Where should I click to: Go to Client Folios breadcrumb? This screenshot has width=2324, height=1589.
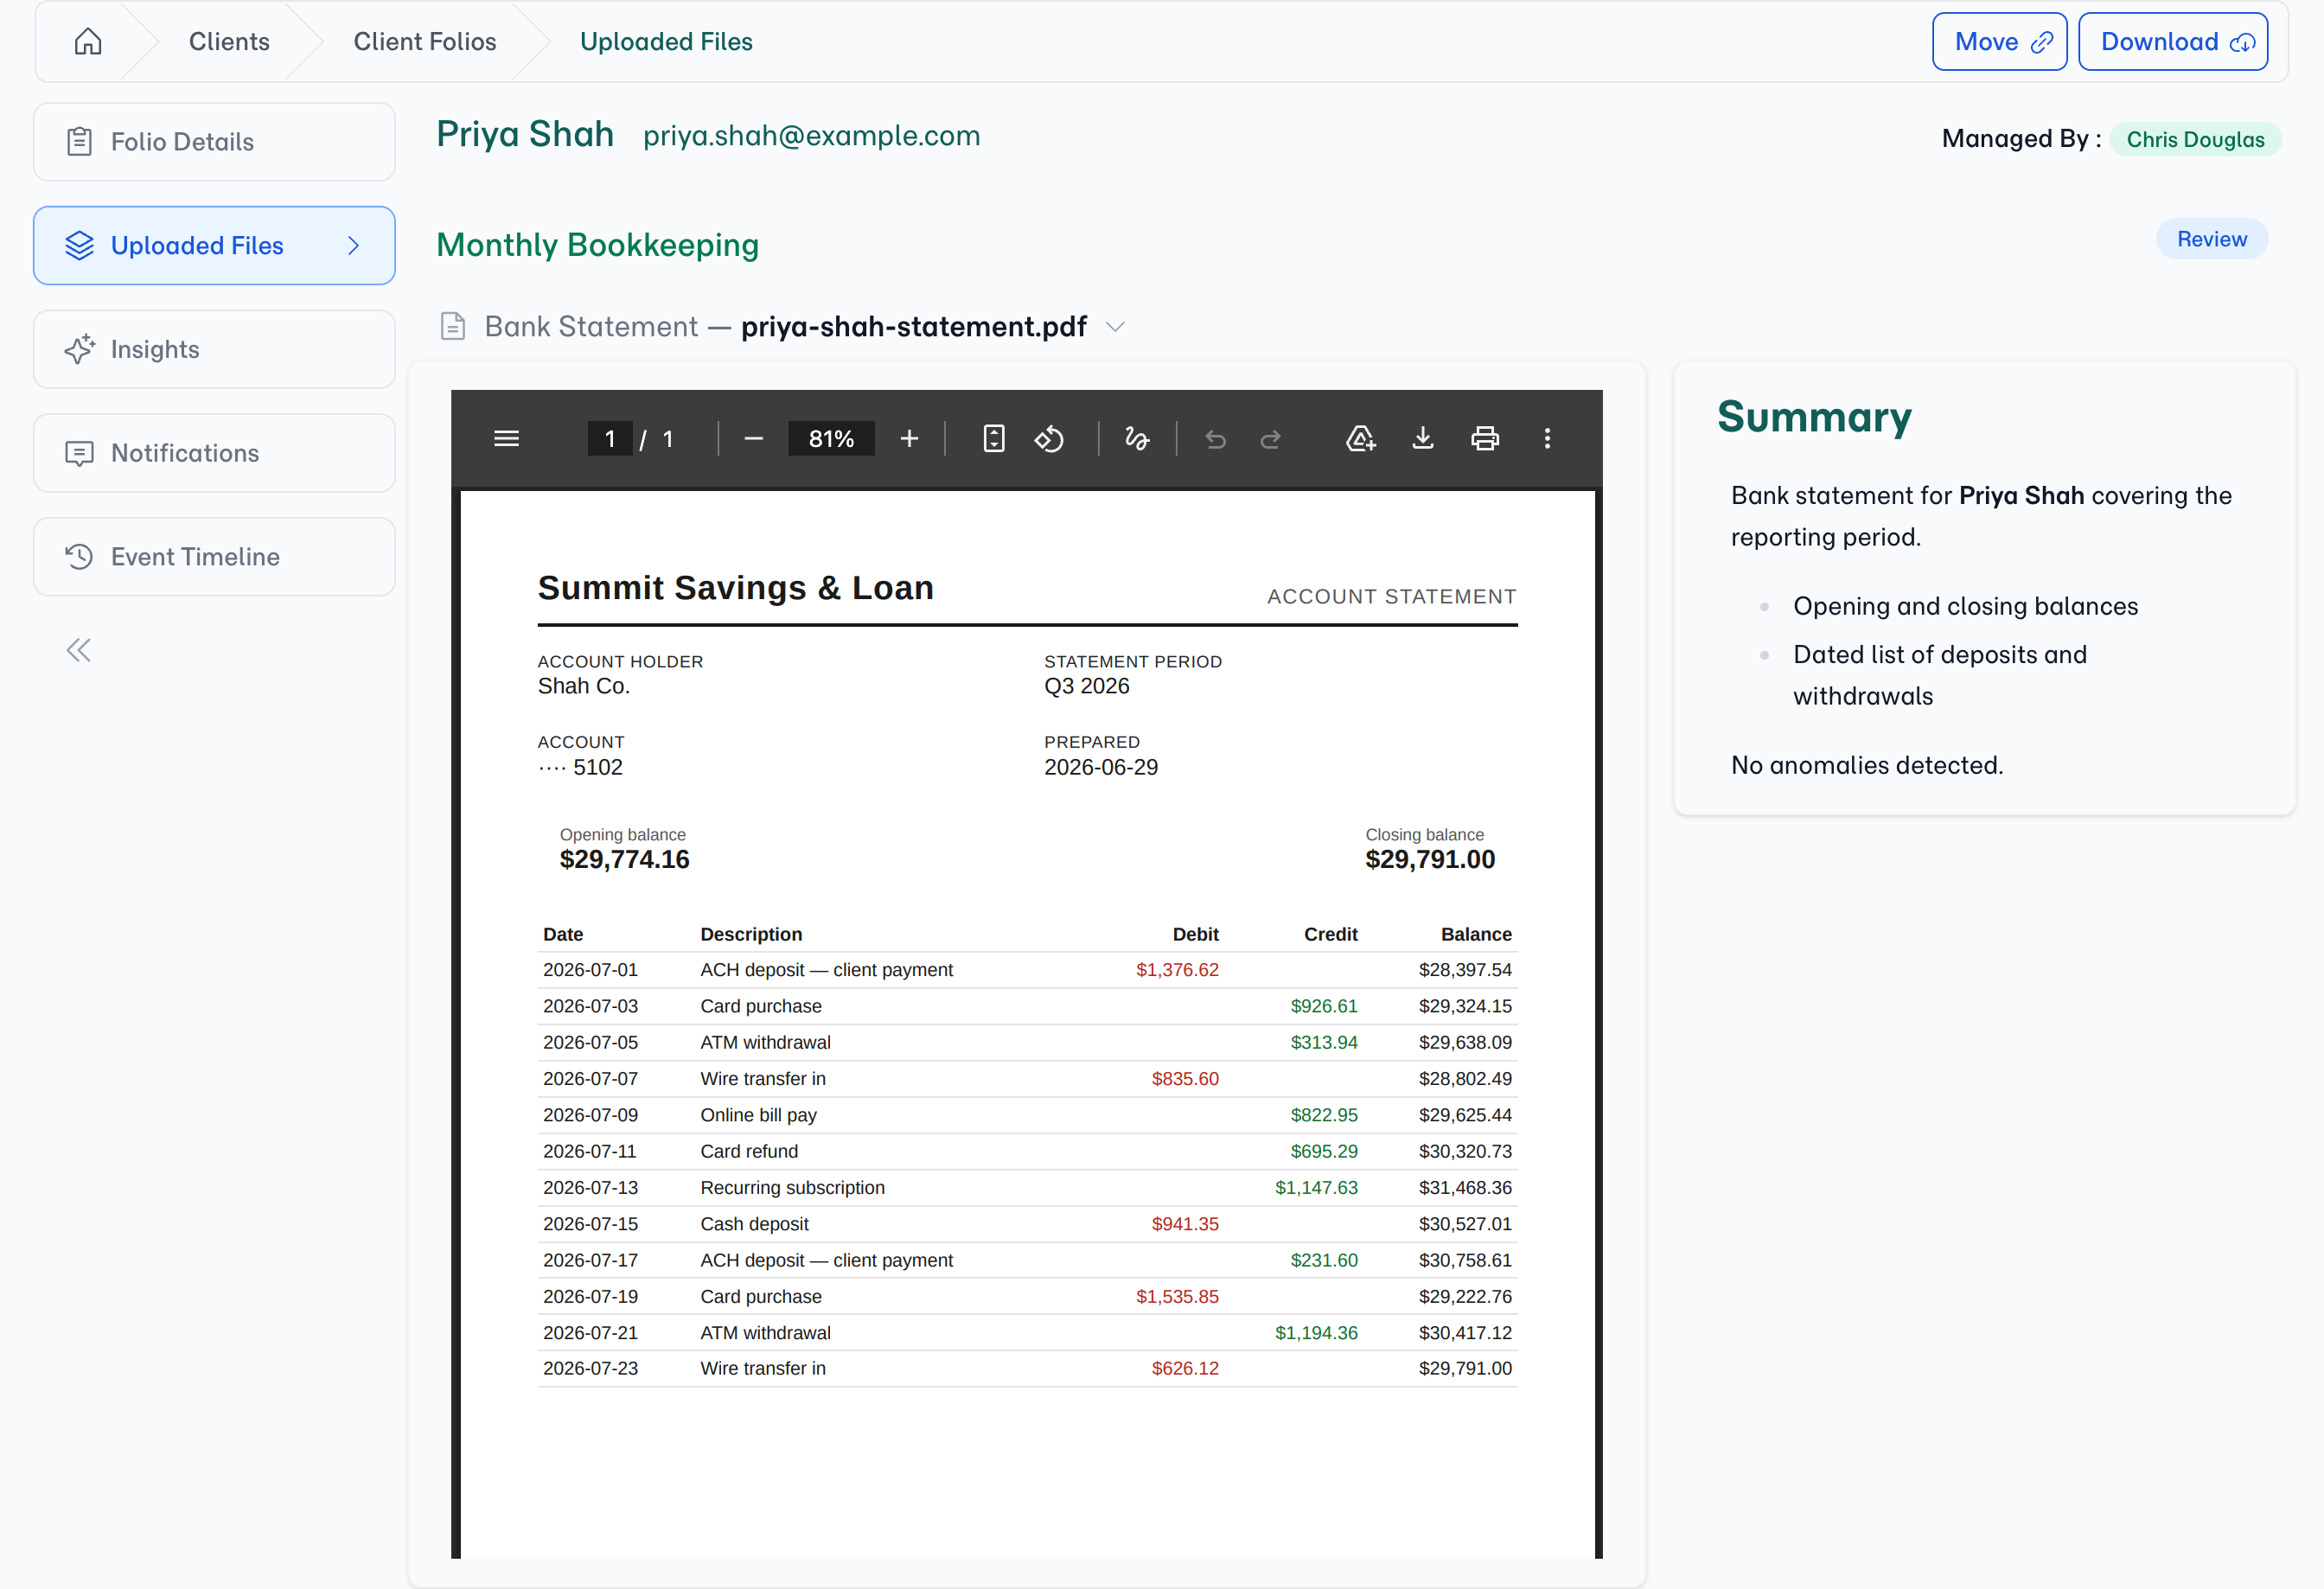tap(424, 41)
